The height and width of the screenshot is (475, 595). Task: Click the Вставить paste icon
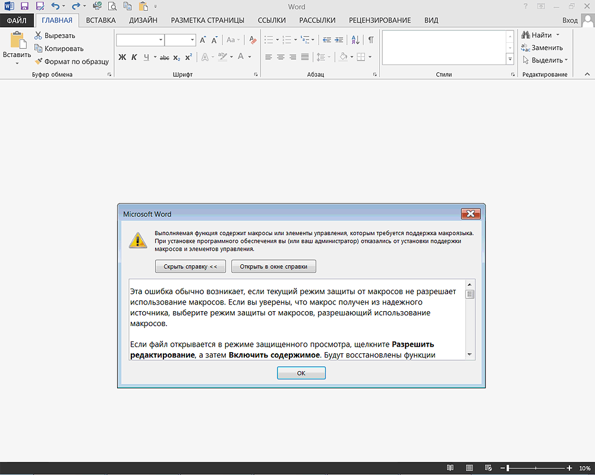click(x=17, y=40)
